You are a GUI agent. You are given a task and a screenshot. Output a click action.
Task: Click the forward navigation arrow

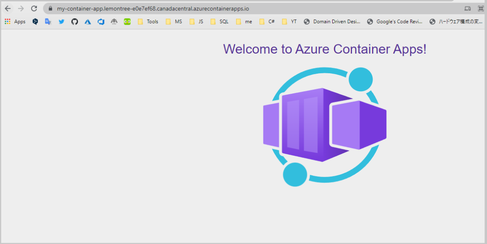(x=21, y=8)
